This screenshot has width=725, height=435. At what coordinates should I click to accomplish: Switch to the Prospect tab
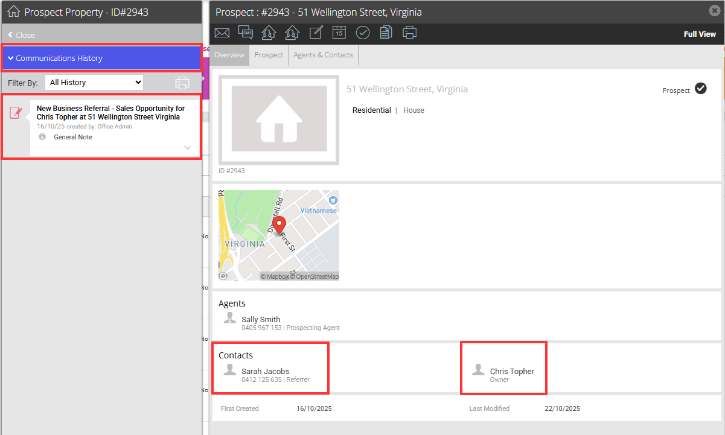click(x=269, y=55)
